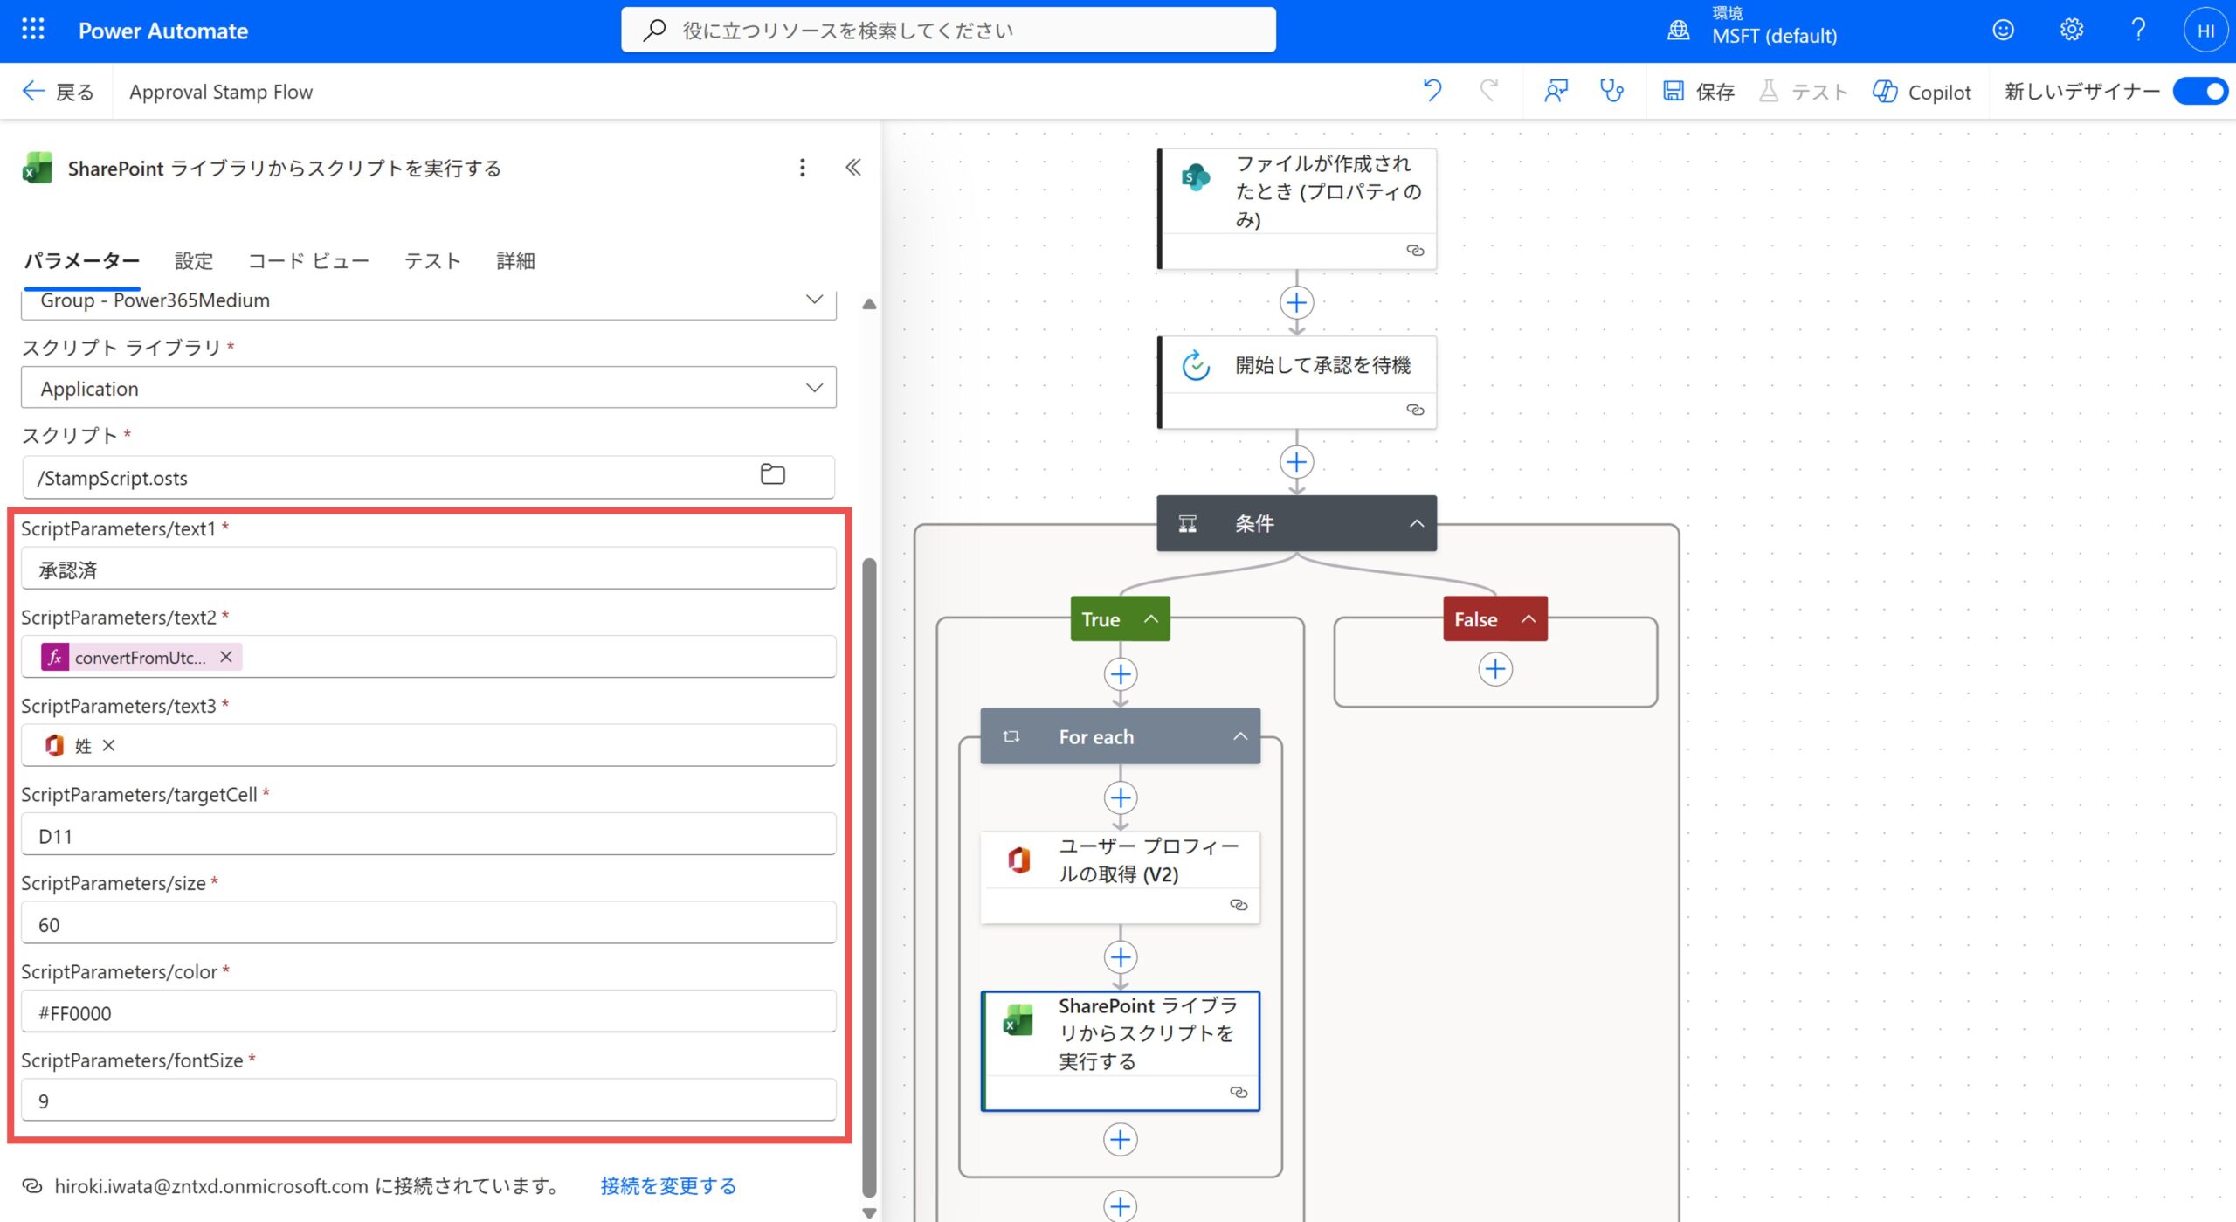2236x1222 pixels.
Task: Save the flow with the 保存 button
Action: (x=1699, y=91)
